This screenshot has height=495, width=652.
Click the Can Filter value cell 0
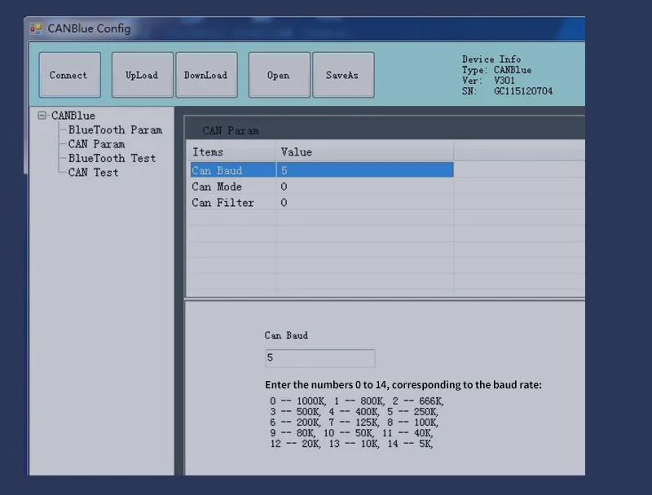coord(364,203)
